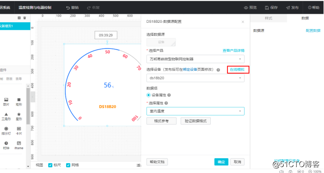Click the comment count status icon

299,172
